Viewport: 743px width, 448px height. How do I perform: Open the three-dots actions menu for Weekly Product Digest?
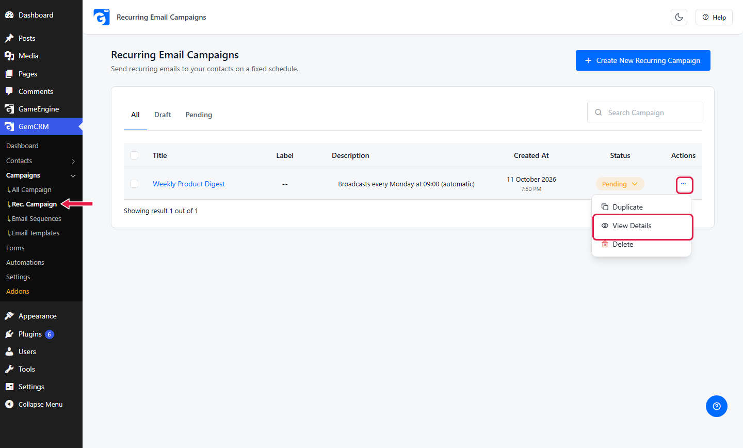[x=684, y=184]
